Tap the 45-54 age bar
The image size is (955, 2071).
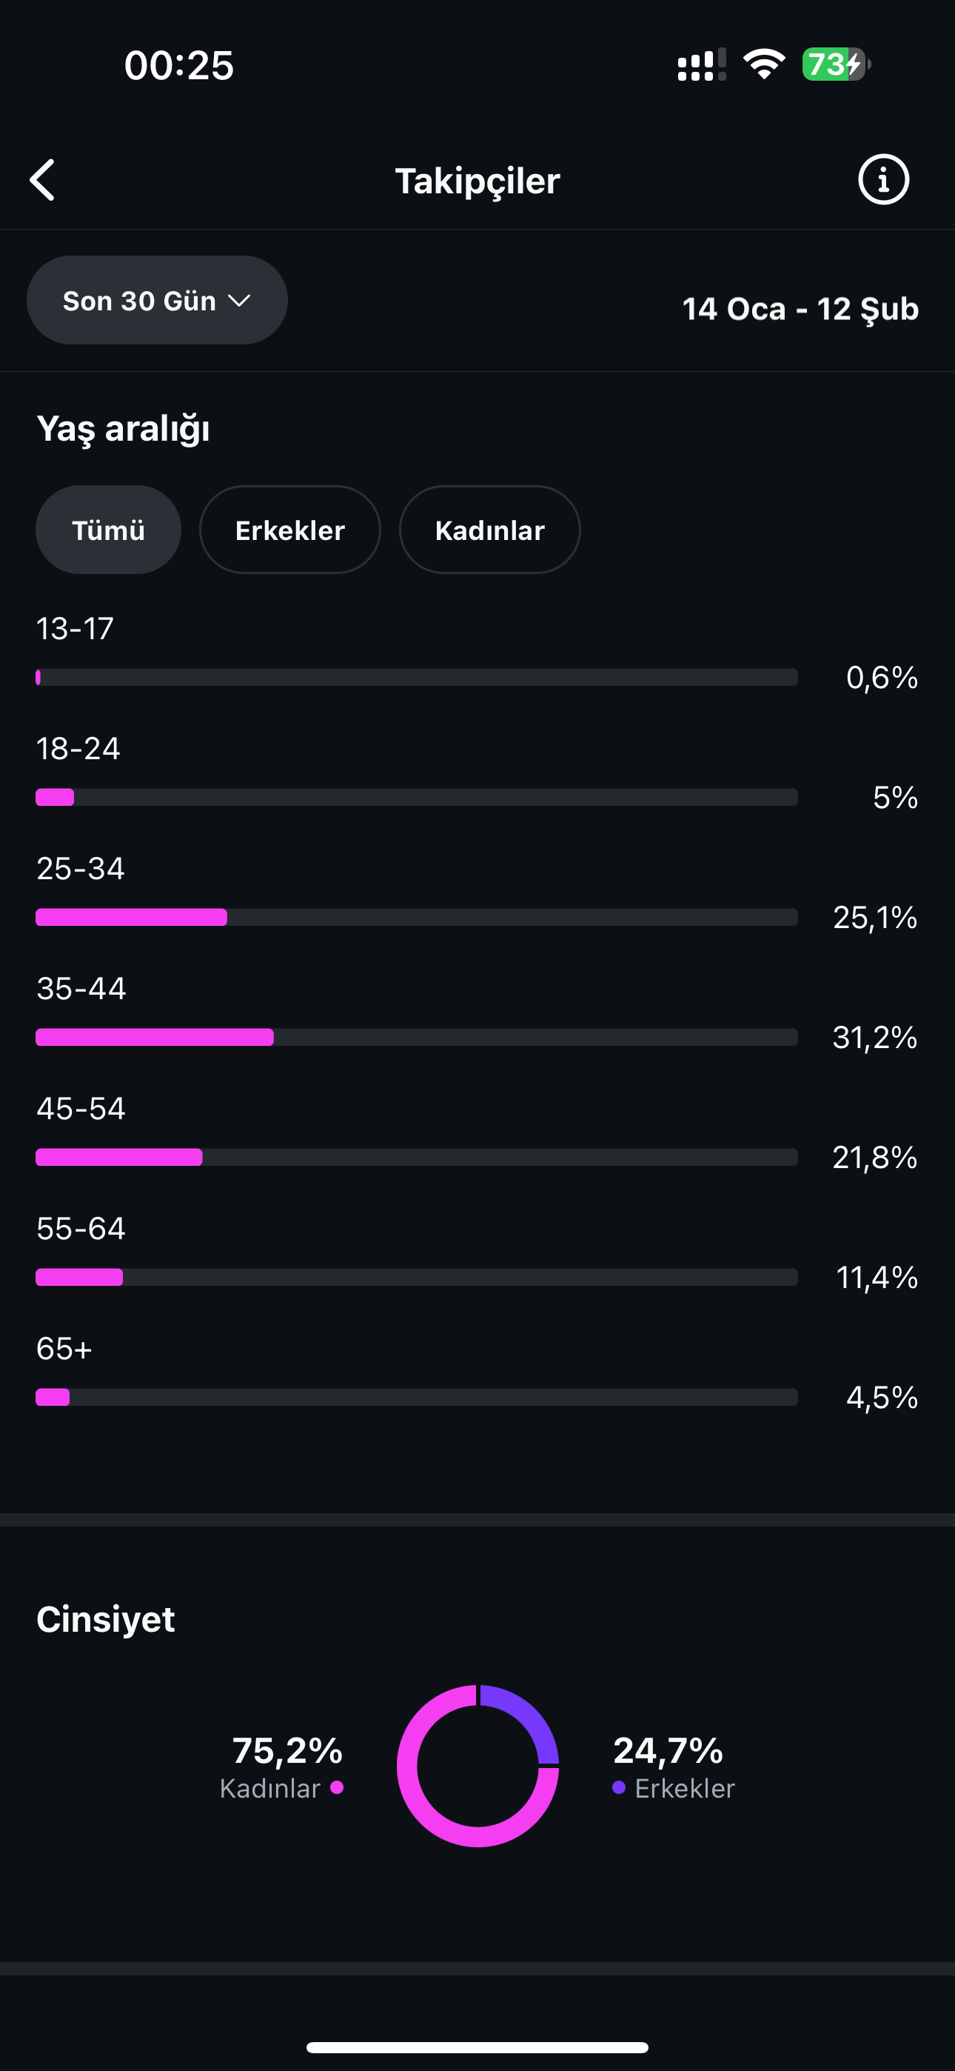416,1157
